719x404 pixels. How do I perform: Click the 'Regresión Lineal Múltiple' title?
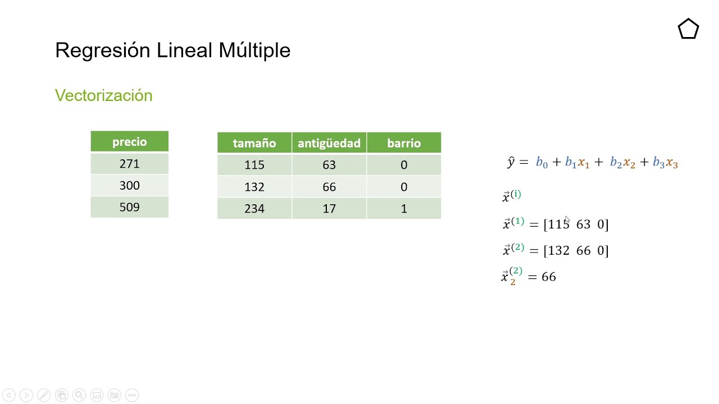[172, 50]
